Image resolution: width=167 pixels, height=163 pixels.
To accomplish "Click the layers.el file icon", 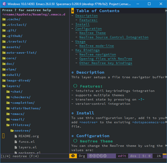I will click(16, 147).
